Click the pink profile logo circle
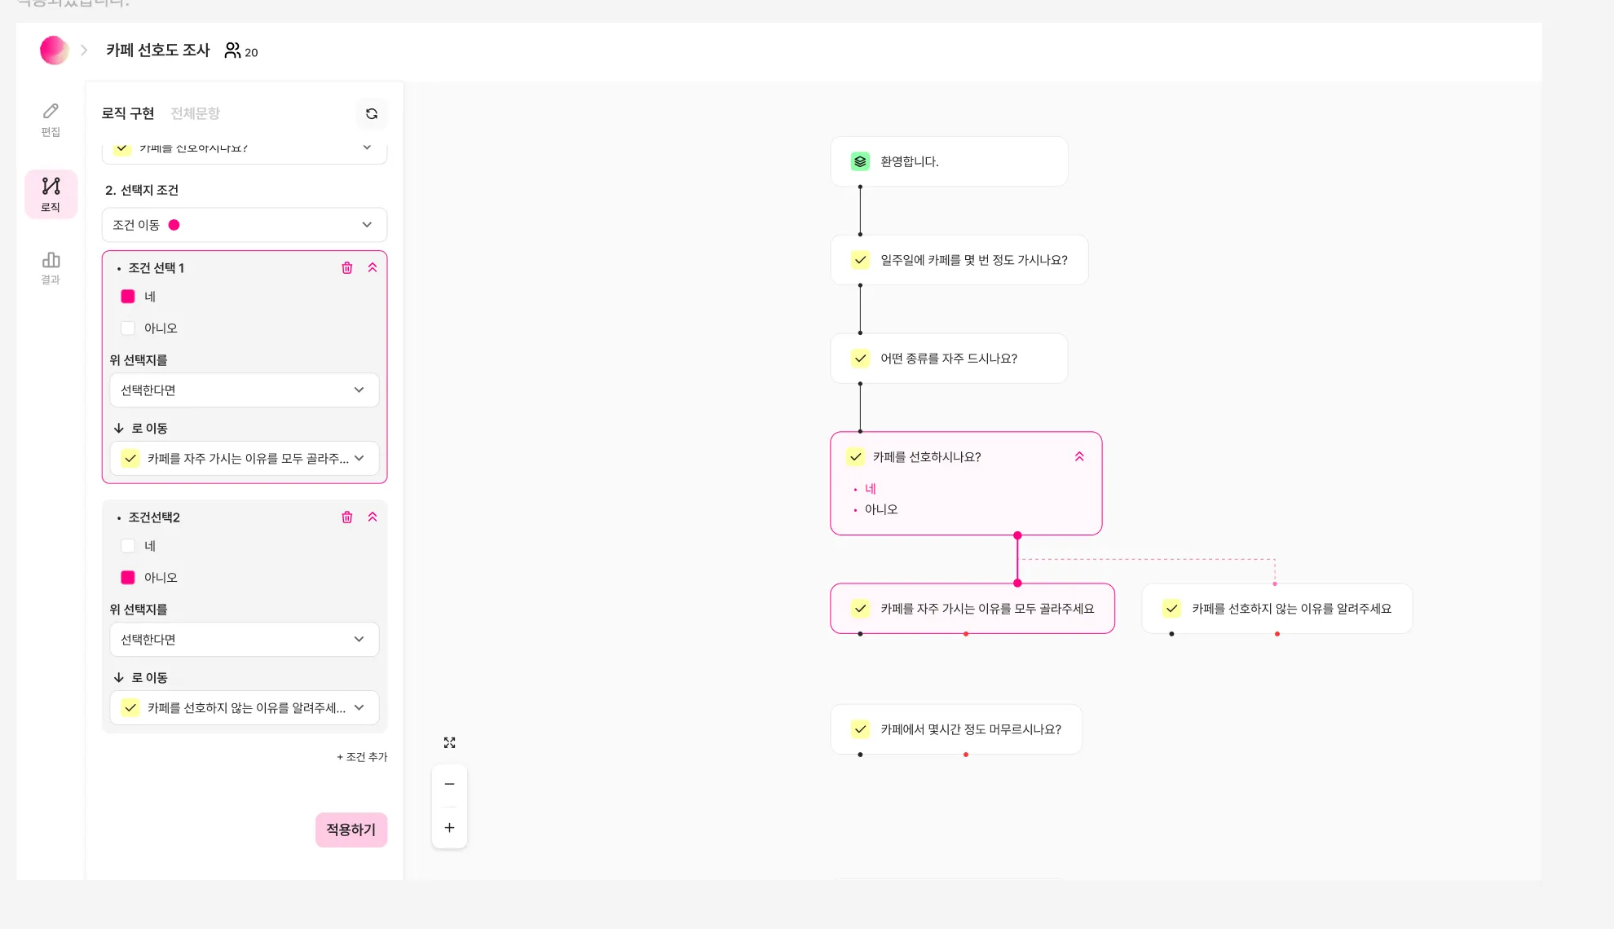This screenshot has width=1614, height=929. [54, 51]
